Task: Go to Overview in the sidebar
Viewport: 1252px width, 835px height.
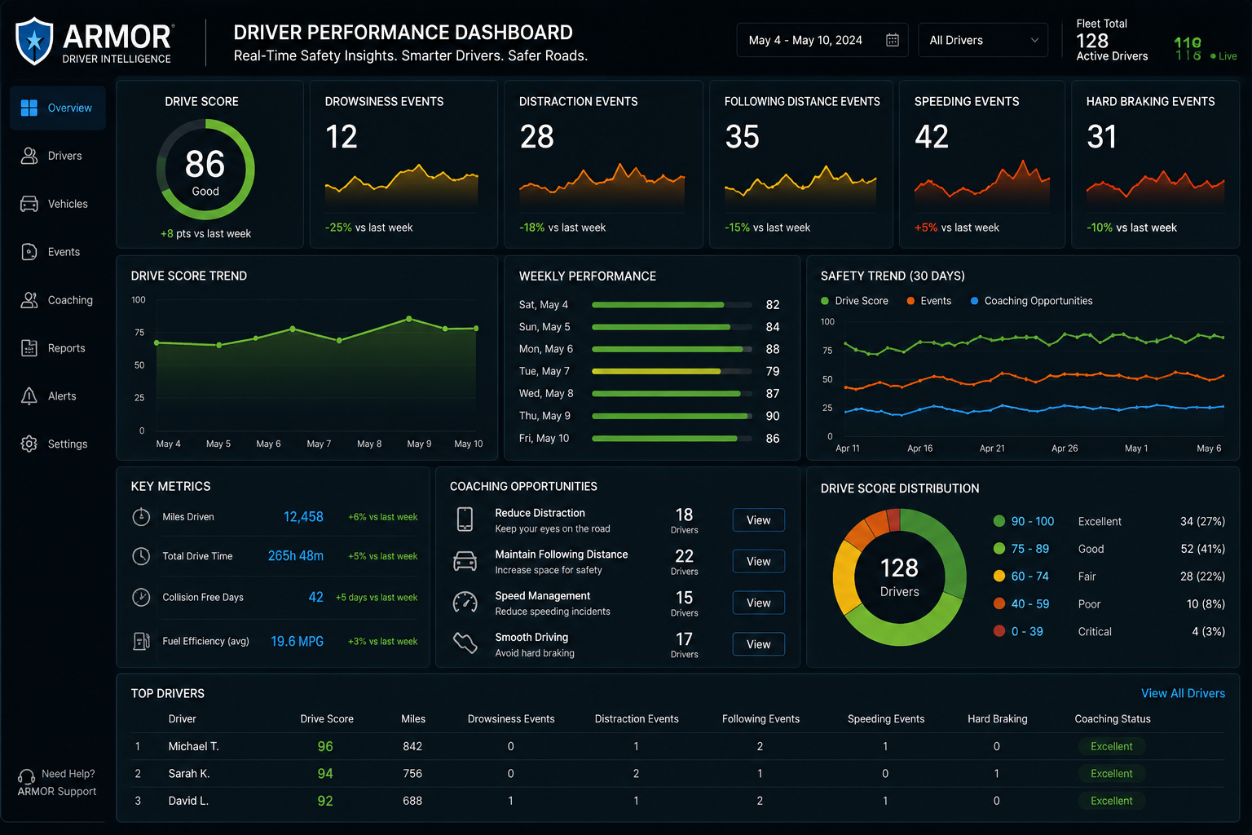Action: [58, 108]
